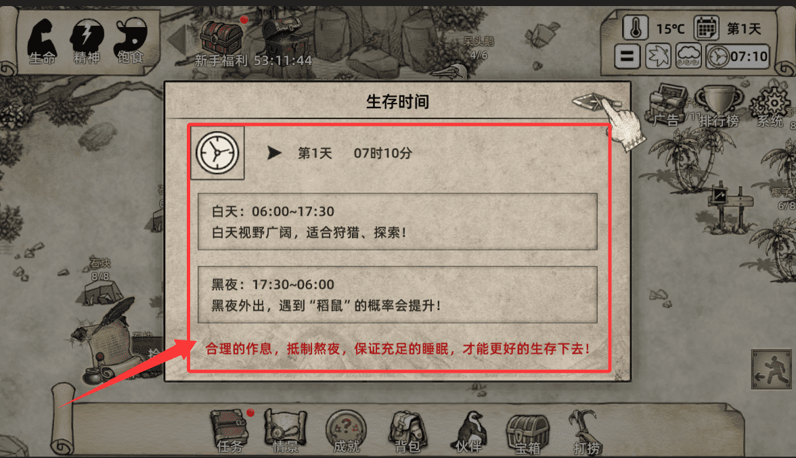
Task: Close the 生存时间 dialog with arrow
Action: click(596, 102)
